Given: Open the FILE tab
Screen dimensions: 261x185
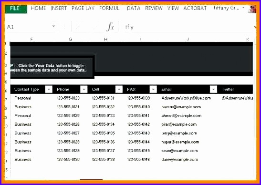Looking at the screenshot, I should tap(16, 9).
